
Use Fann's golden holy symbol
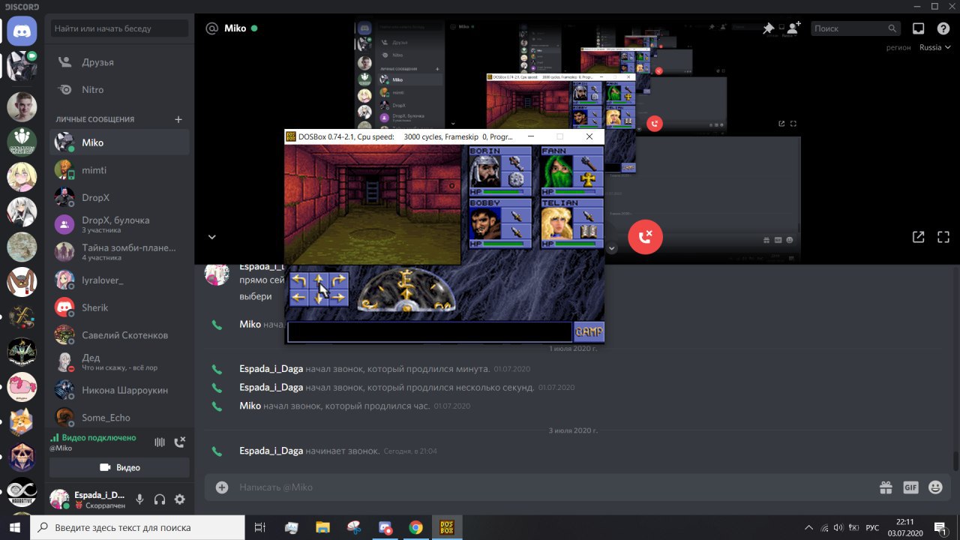tap(589, 179)
